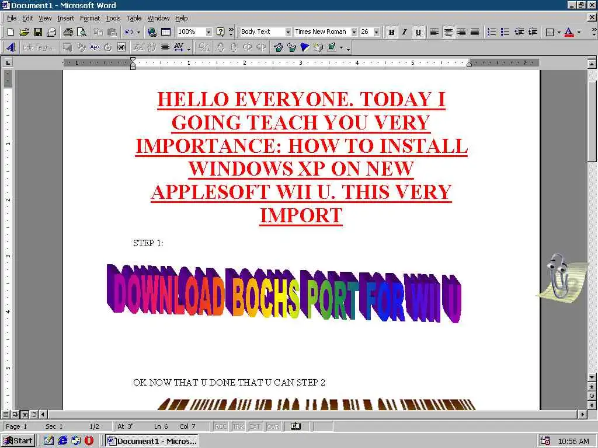Expand the 3-D color dropdown arrow

[x=341, y=47]
